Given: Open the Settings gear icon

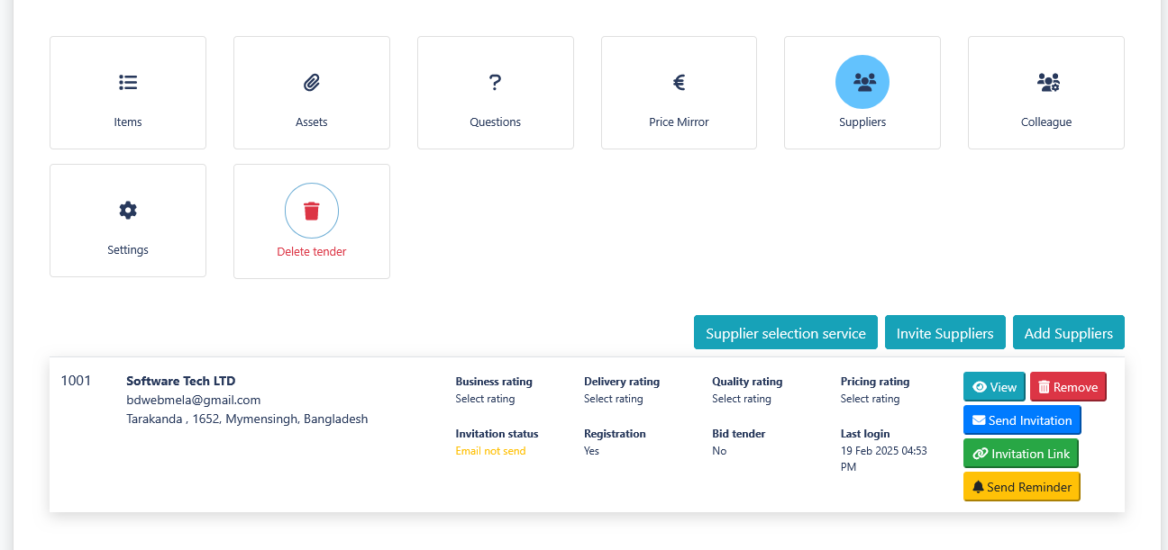Looking at the screenshot, I should [x=128, y=211].
